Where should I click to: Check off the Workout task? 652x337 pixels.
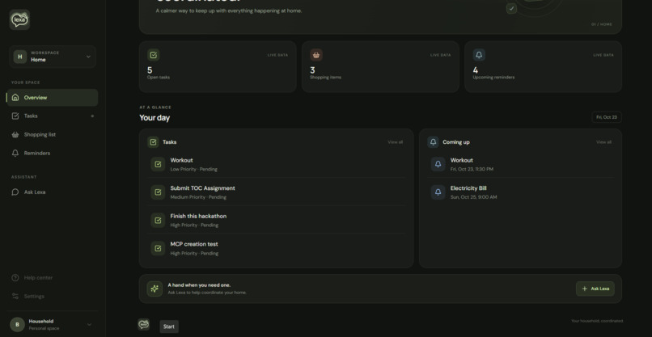coord(158,164)
